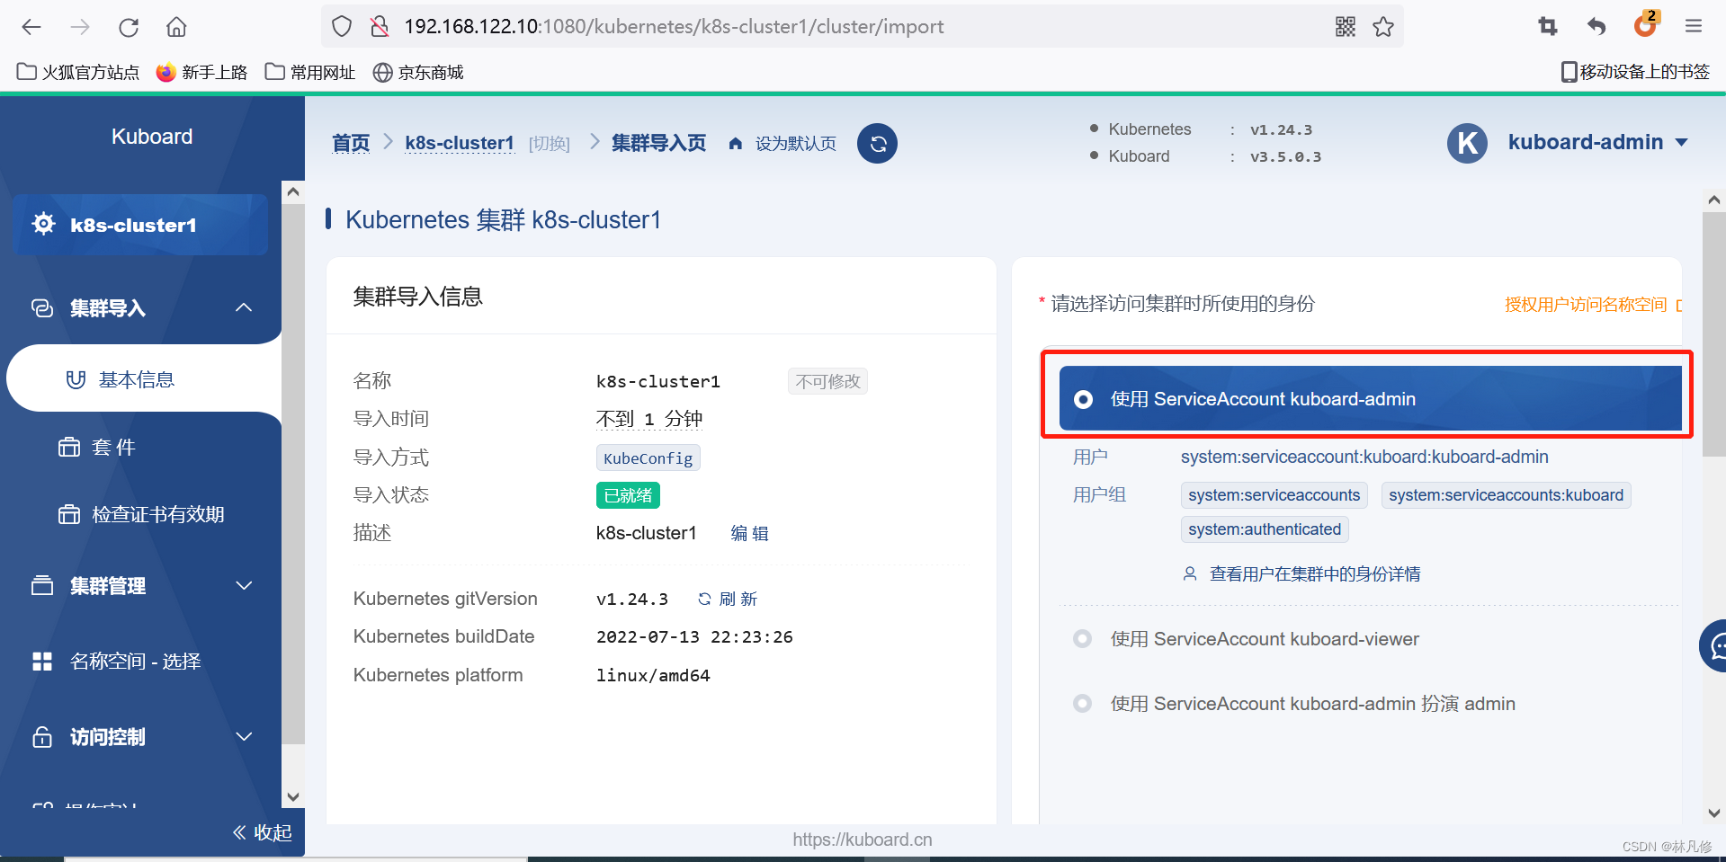Click the round refresh button beside 设为默认页
This screenshot has height=862, width=1726.
(877, 143)
